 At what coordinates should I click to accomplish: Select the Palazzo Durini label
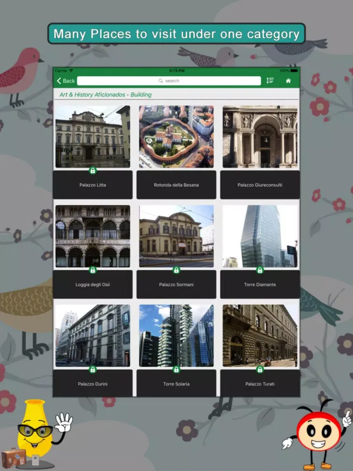coord(93,383)
